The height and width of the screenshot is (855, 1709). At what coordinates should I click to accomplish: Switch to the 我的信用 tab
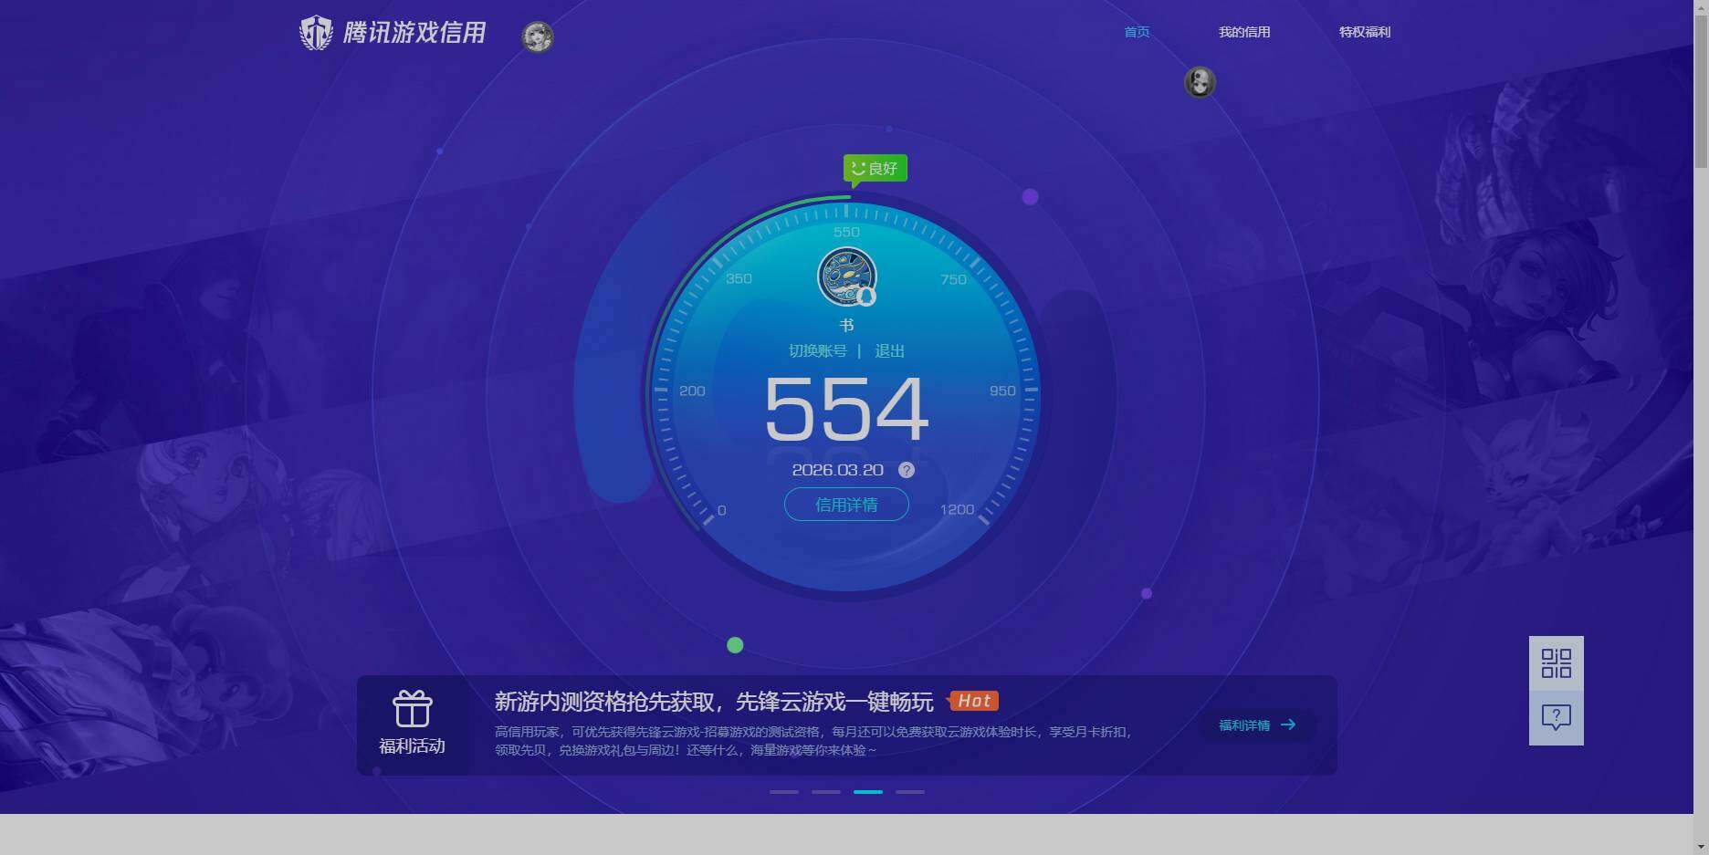(x=1245, y=31)
